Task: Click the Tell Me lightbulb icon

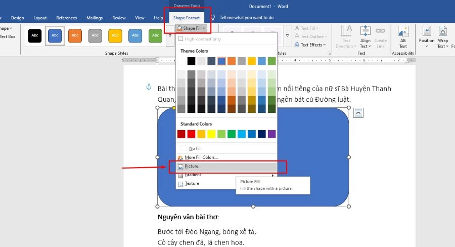Action: (x=213, y=17)
